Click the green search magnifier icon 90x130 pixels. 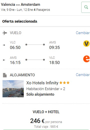86,7
